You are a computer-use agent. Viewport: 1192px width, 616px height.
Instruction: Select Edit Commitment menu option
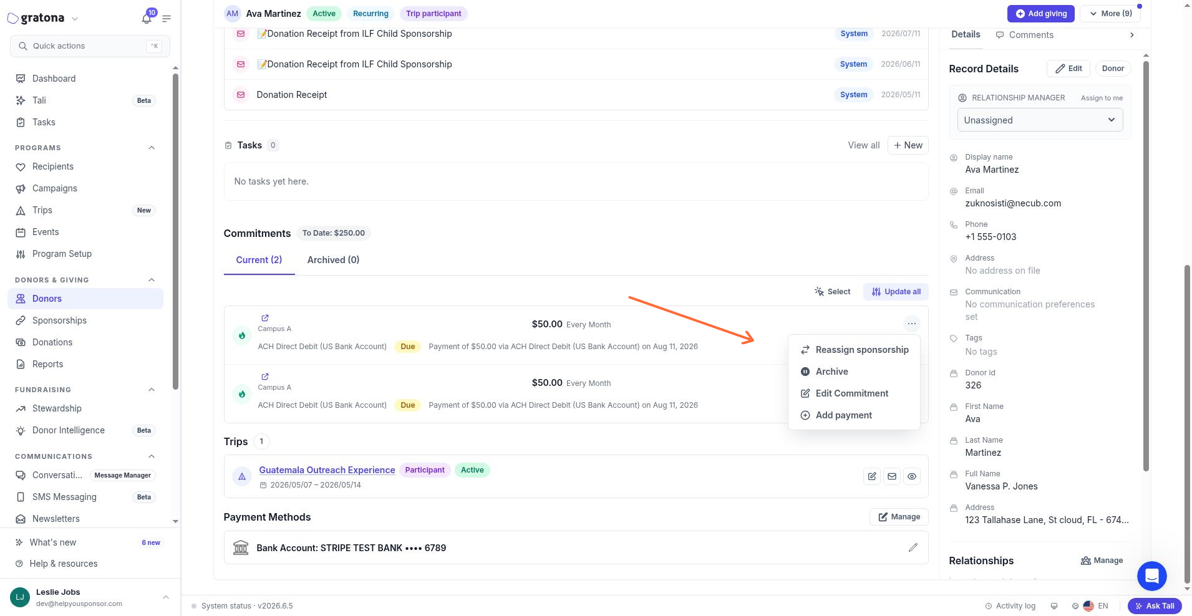(x=854, y=393)
